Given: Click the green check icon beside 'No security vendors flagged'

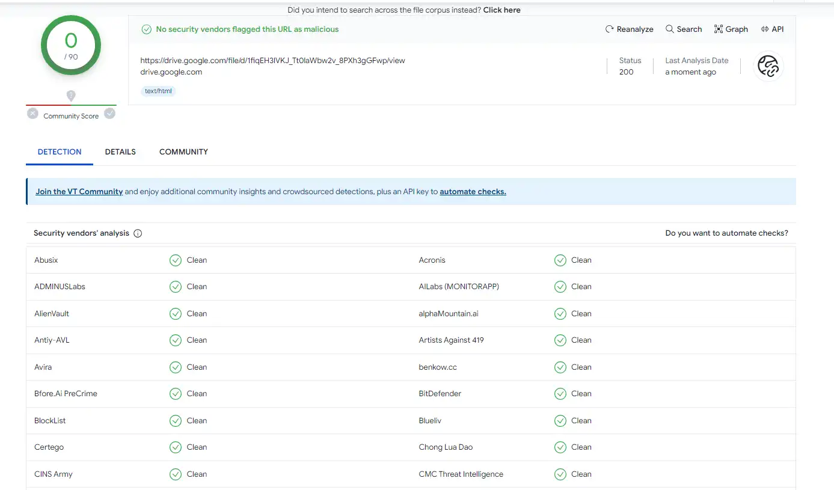Looking at the screenshot, I should [x=146, y=29].
